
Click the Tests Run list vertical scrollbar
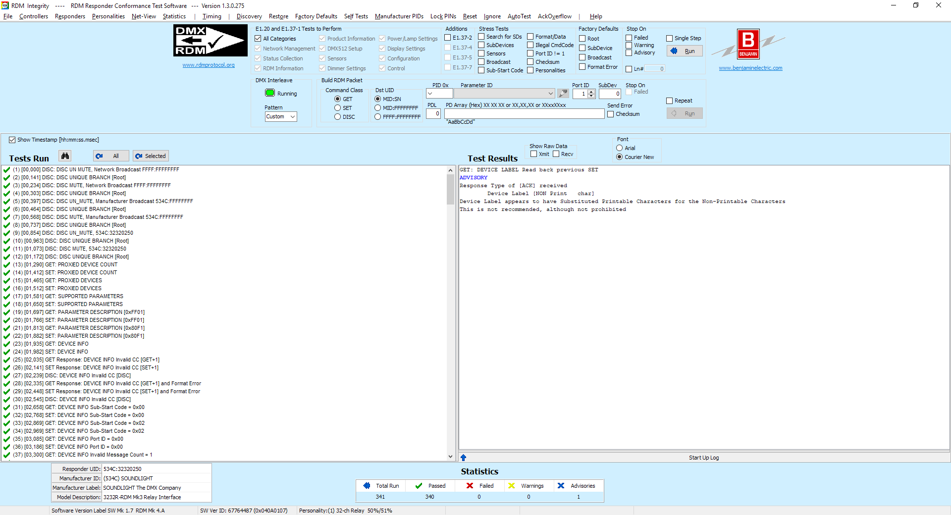(x=450, y=312)
